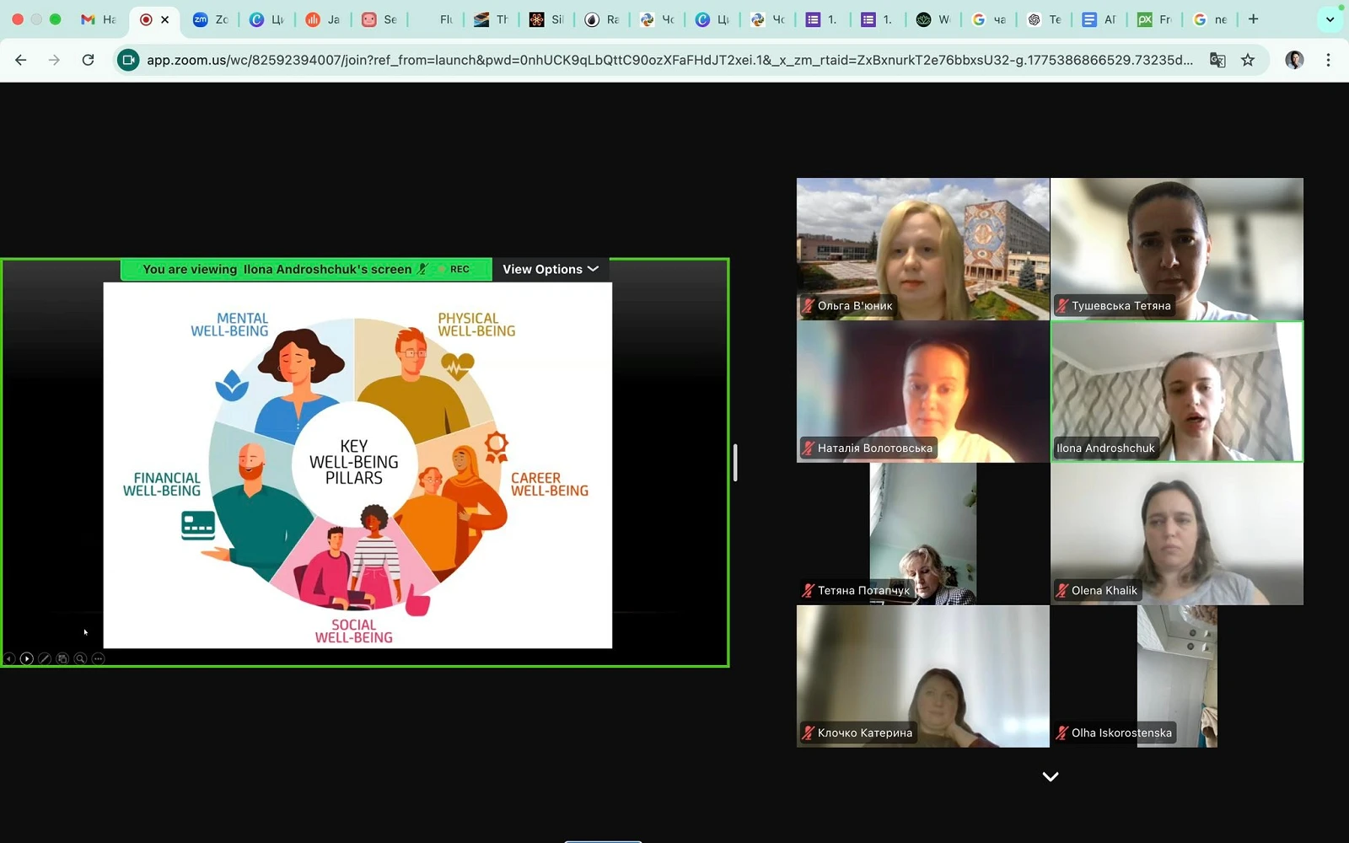Advance to next slide using play arrow
This screenshot has height=843, width=1349.
(x=27, y=658)
